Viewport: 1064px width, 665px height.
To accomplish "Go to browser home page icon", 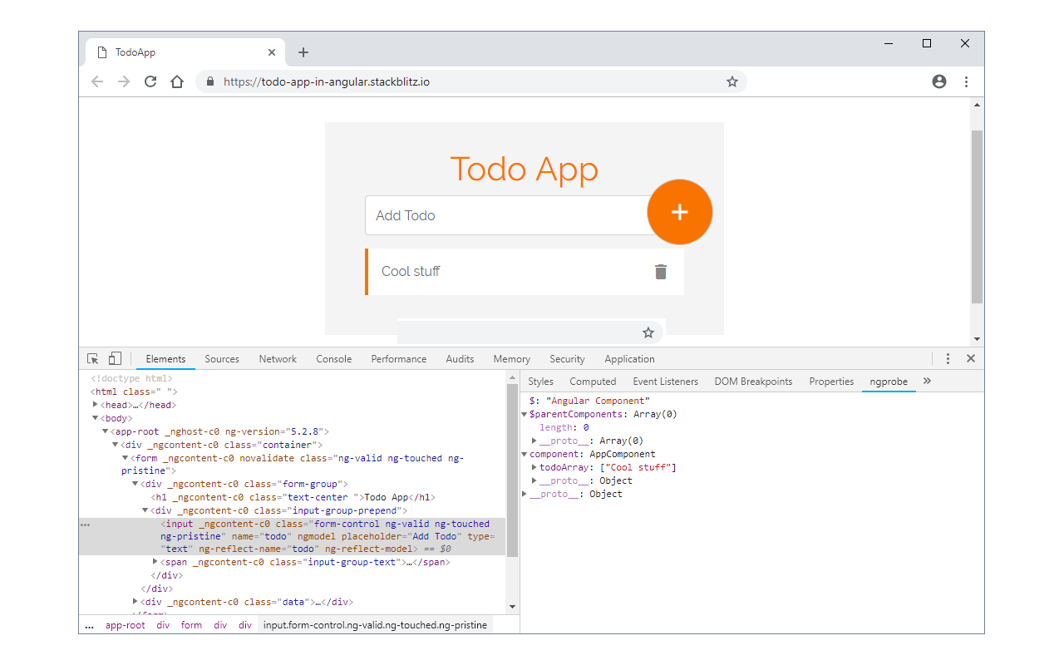I will (x=177, y=81).
